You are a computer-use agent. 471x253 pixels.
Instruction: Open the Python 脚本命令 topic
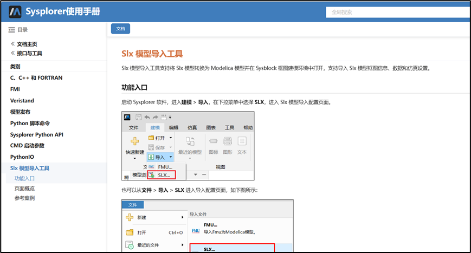tap(30, 124)
